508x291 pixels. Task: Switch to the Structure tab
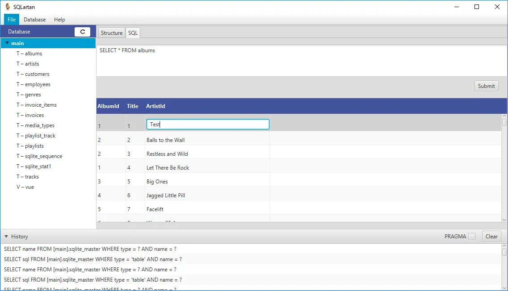pos(111,33)
